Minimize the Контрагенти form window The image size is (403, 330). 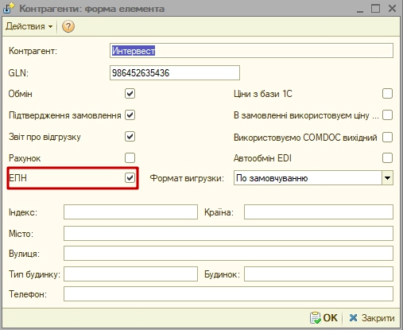pyautogui.click(x=359, y=9)
